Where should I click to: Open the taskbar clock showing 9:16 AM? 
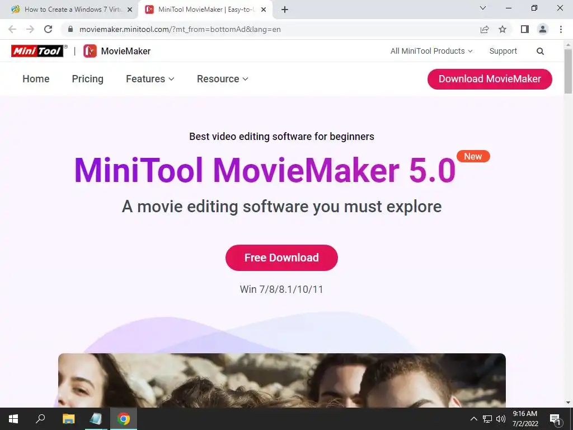[525, 419]
